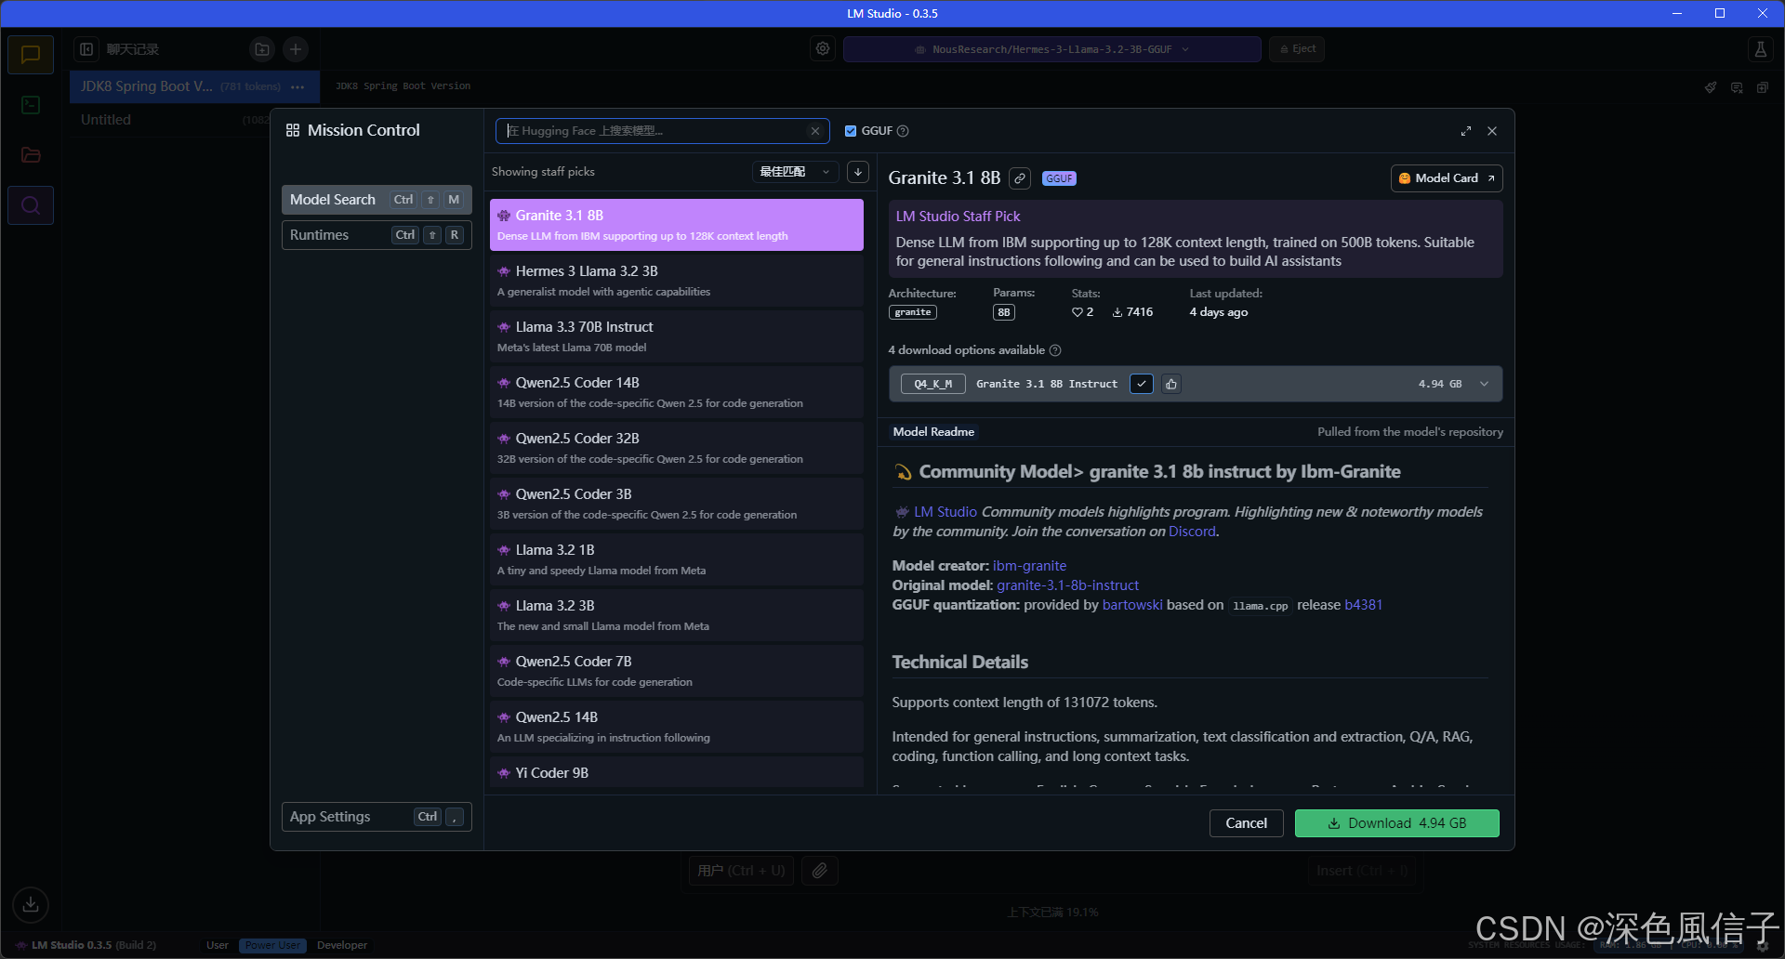
Task: Select Yi Coder 9B model
Action: [677, 773]
